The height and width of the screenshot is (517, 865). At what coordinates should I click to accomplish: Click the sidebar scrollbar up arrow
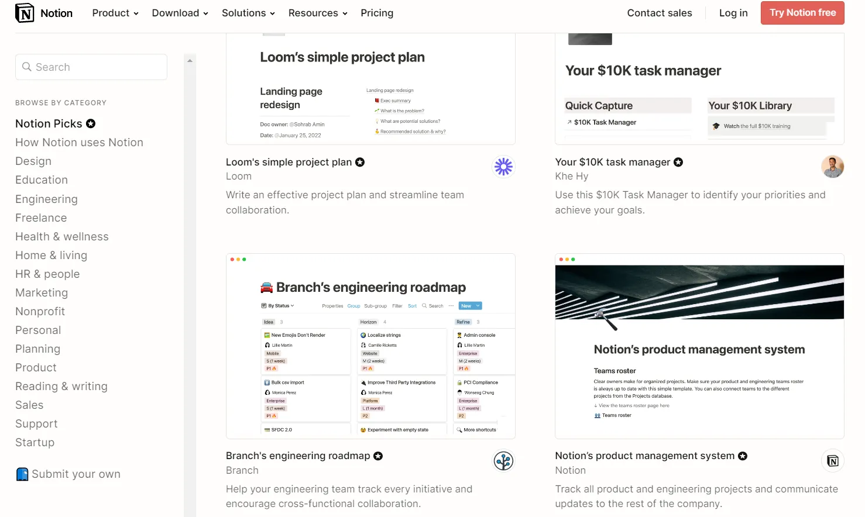190,60
